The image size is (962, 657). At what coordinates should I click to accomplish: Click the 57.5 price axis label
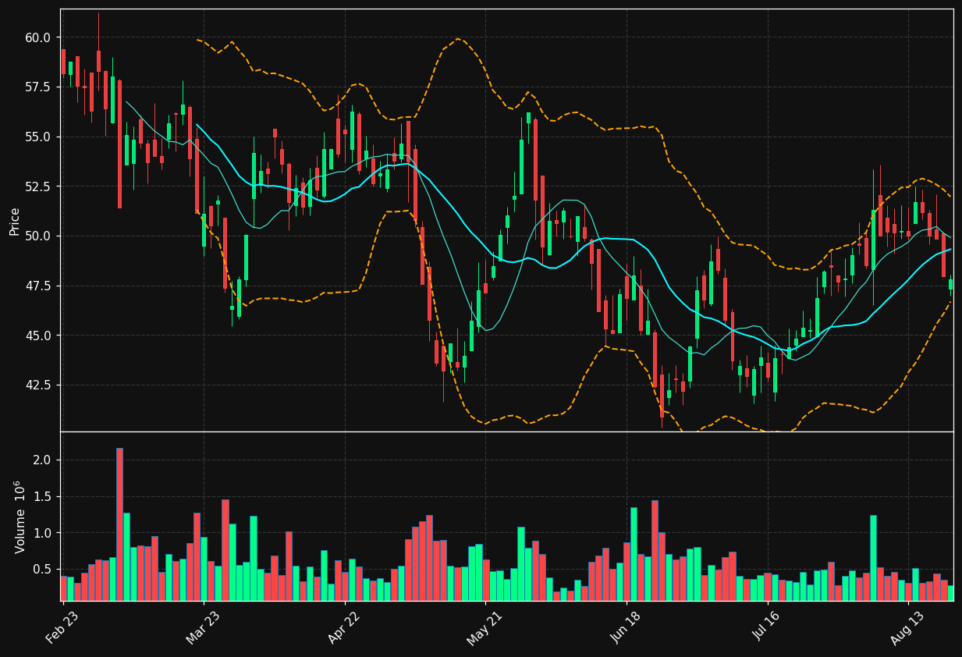click(37, 87)
